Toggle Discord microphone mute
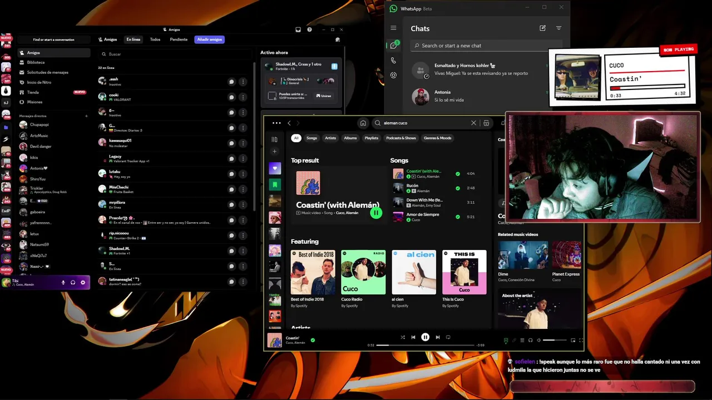The height and width of the screenshot is (400, 712). pyautogui.click(x=63, y=282)
